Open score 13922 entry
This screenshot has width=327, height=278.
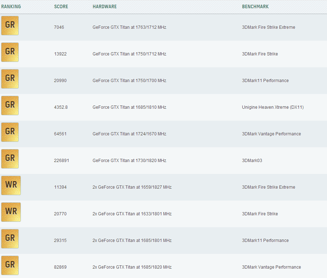(x=60, y=54)
